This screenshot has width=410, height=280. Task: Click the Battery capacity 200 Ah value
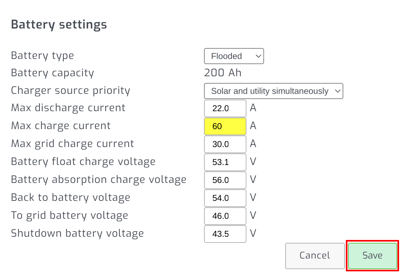coord(223,73)
